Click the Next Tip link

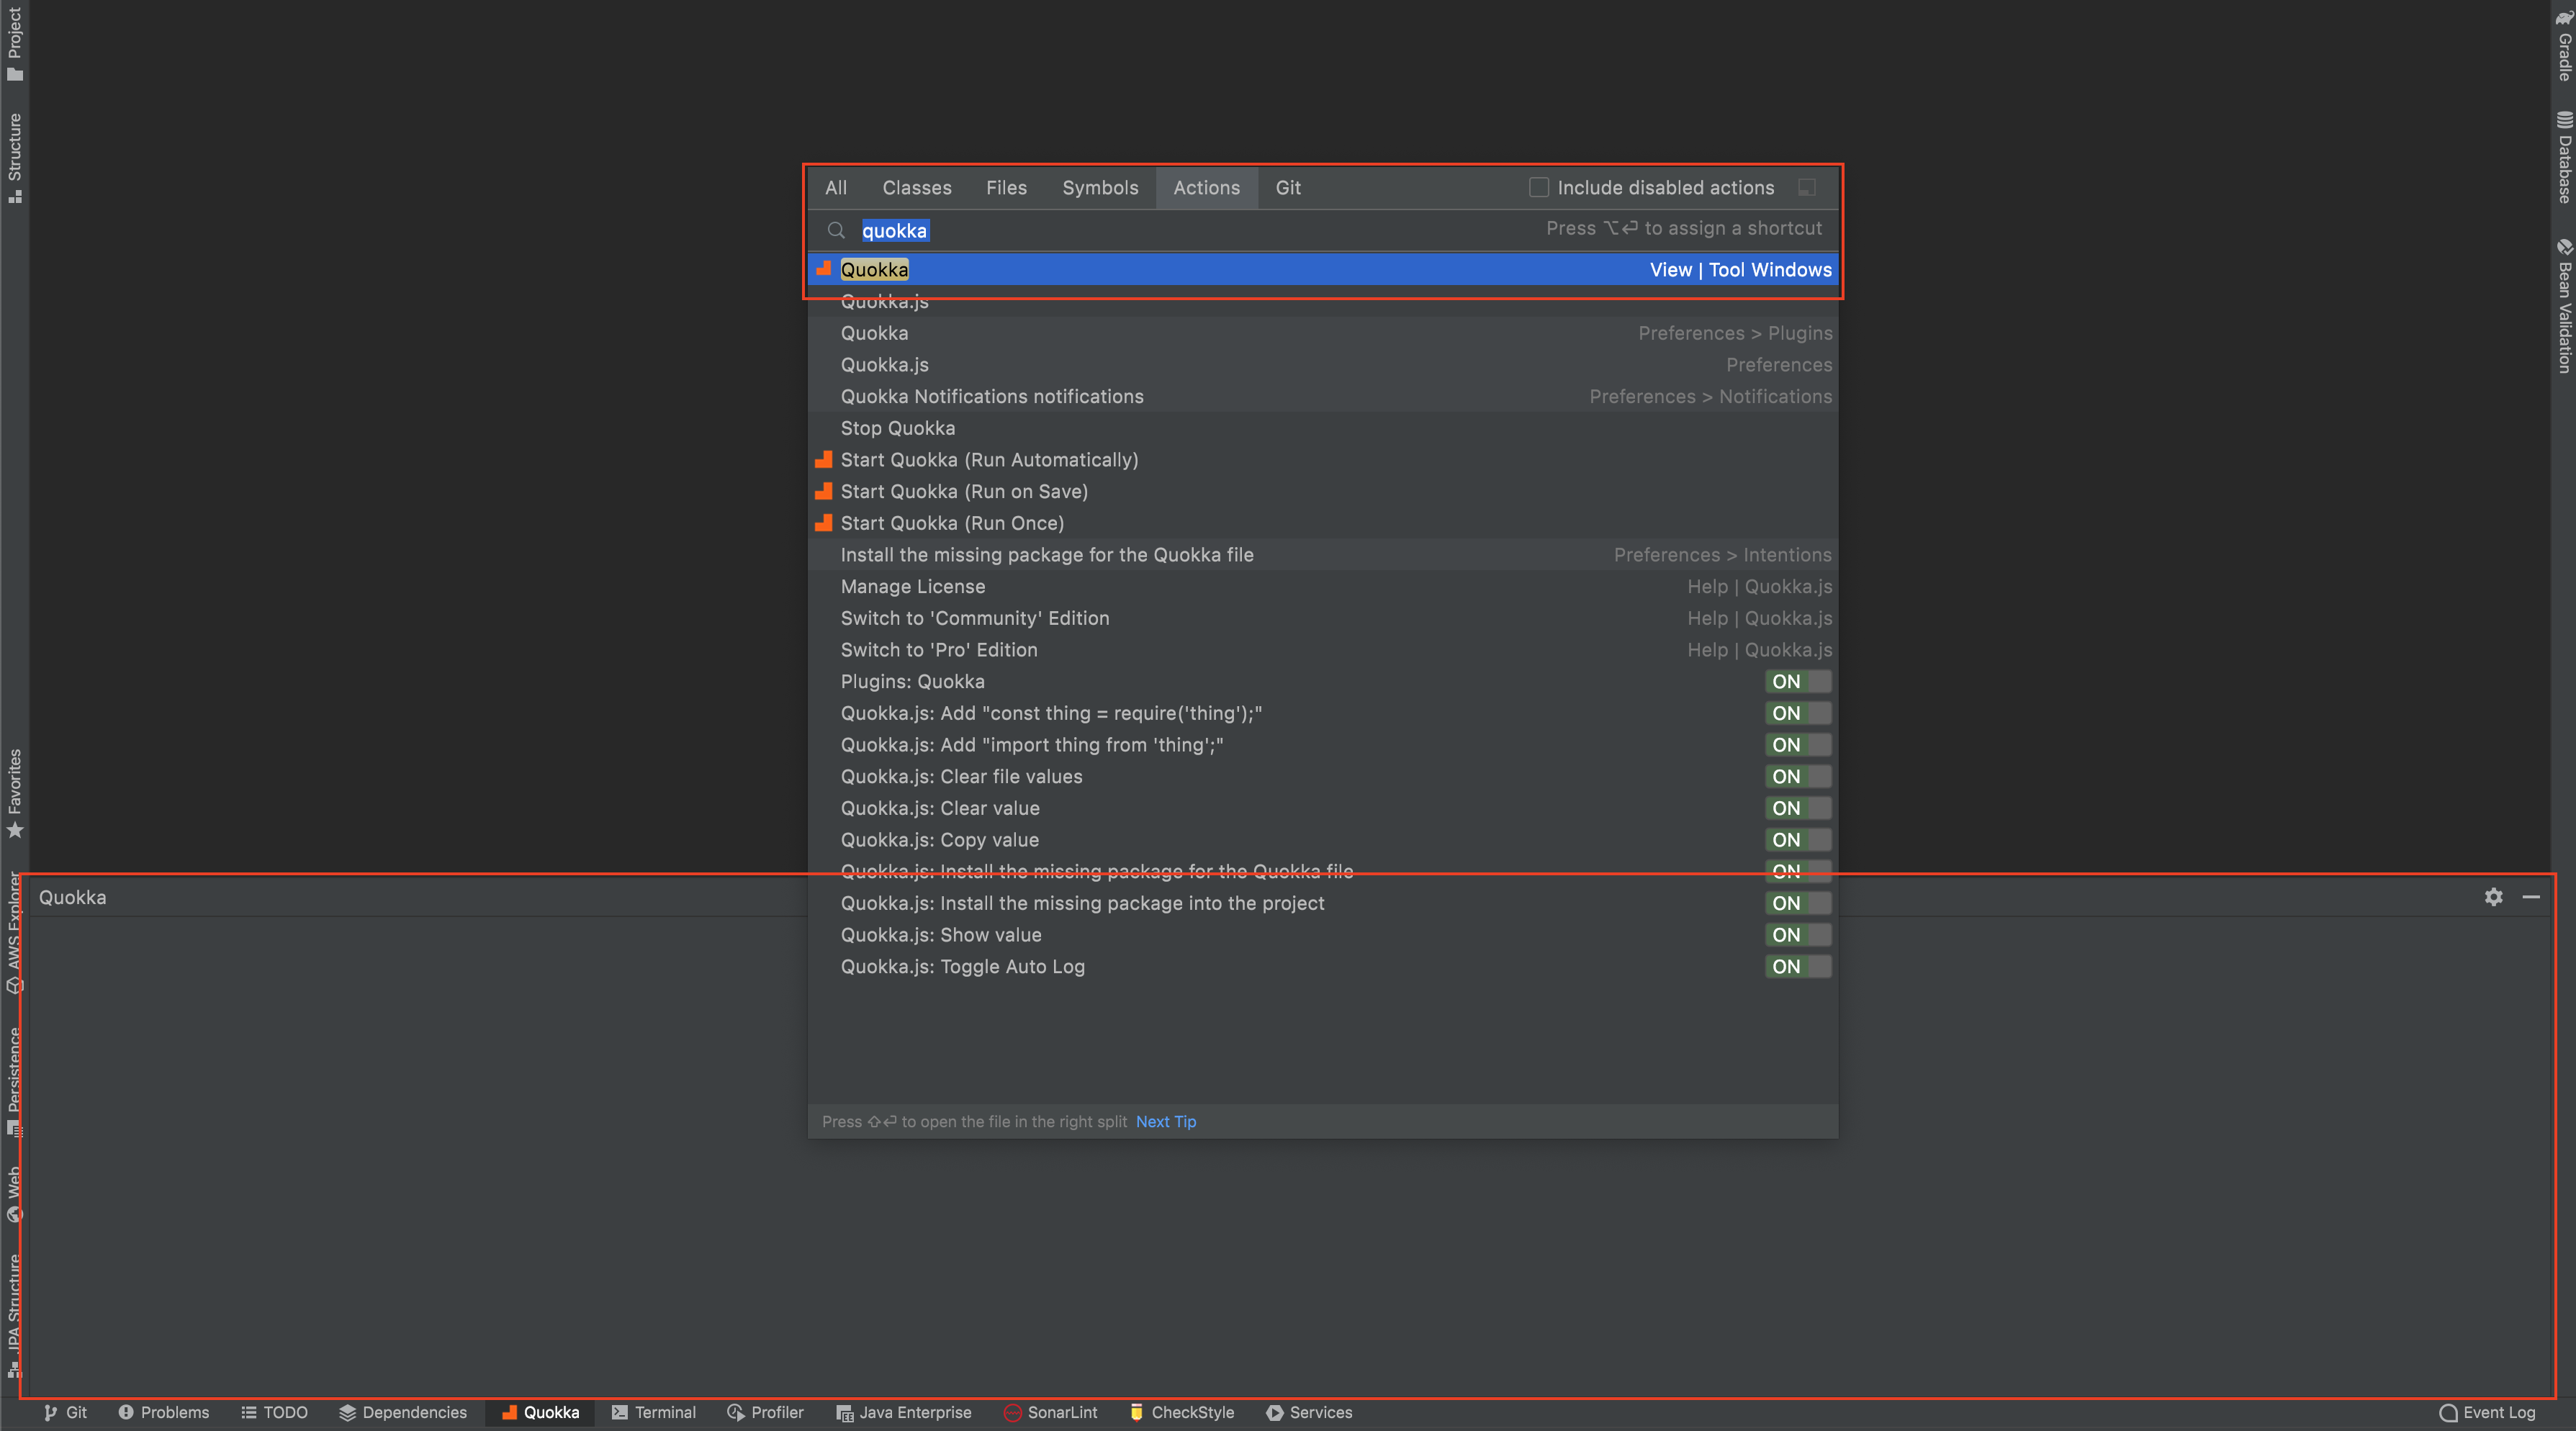tap(1165, 1121)
